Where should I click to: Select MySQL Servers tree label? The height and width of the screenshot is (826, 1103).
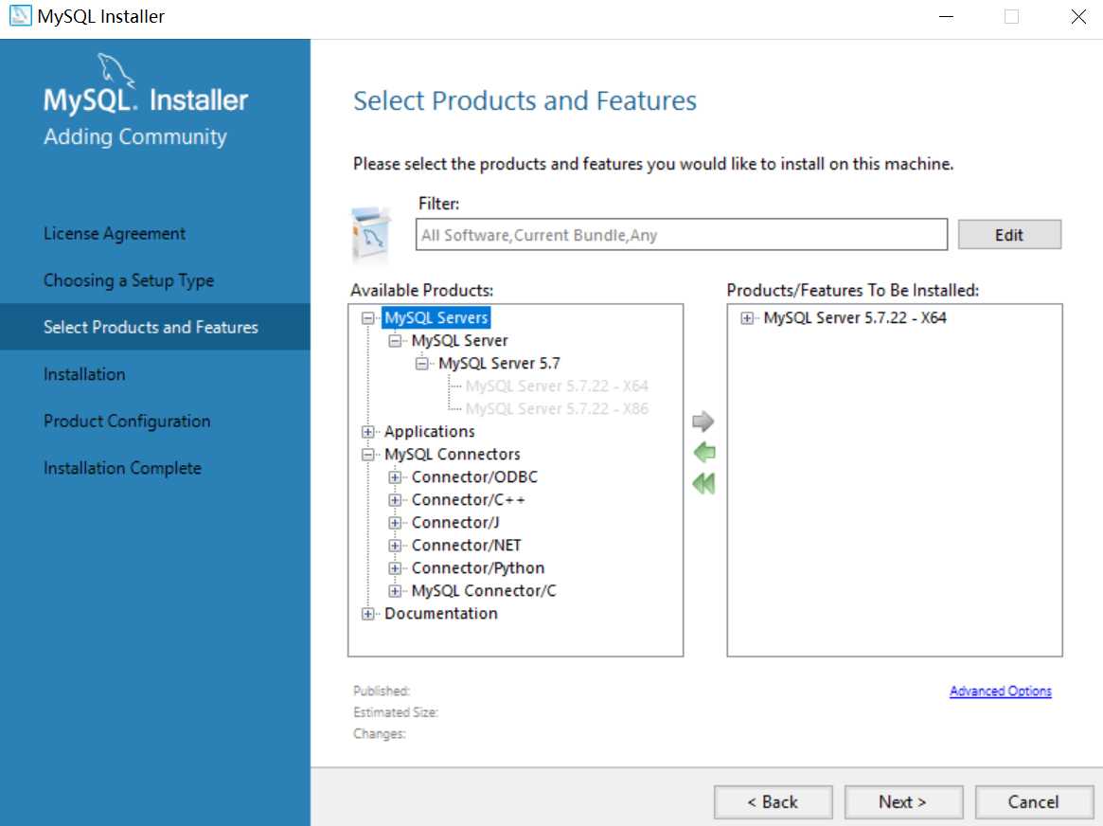[x=436, y=318]
